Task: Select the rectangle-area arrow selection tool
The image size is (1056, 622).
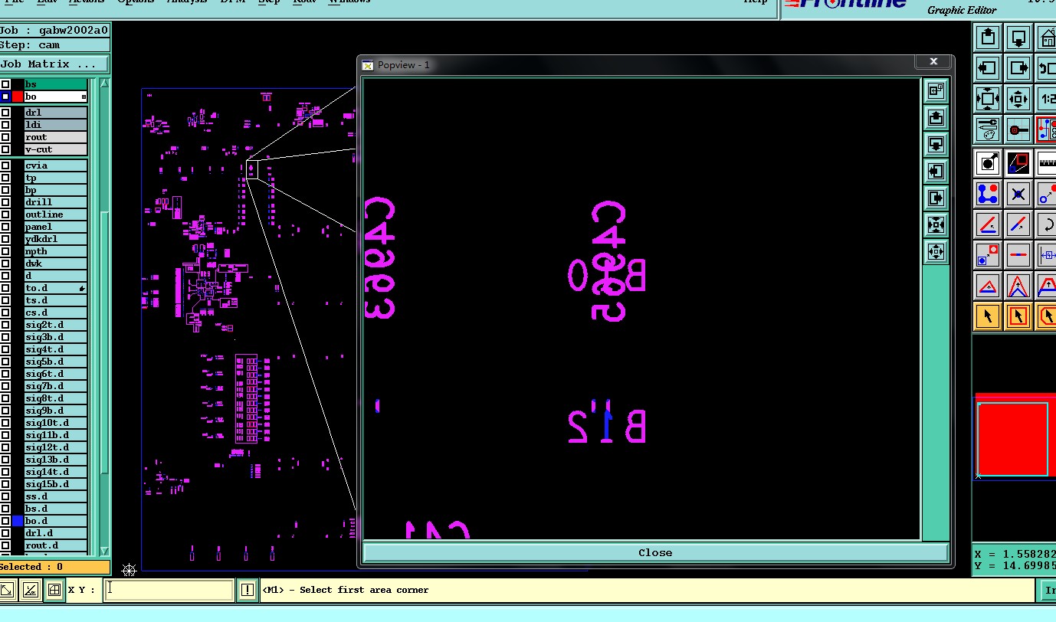Action: (x=1018, y=316)
